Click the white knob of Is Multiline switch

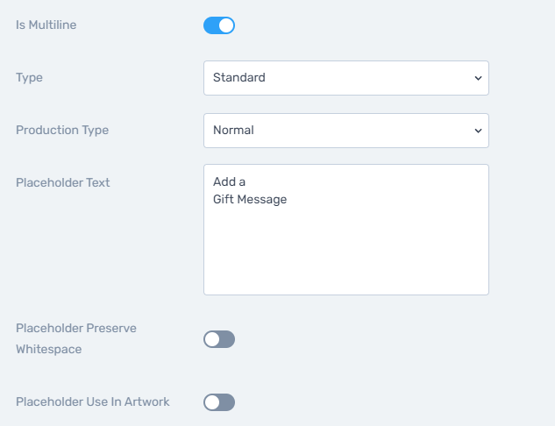[226, 25]
